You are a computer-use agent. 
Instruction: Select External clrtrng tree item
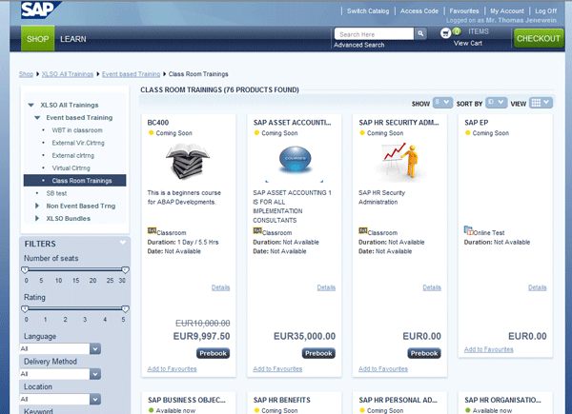[73, 155]
